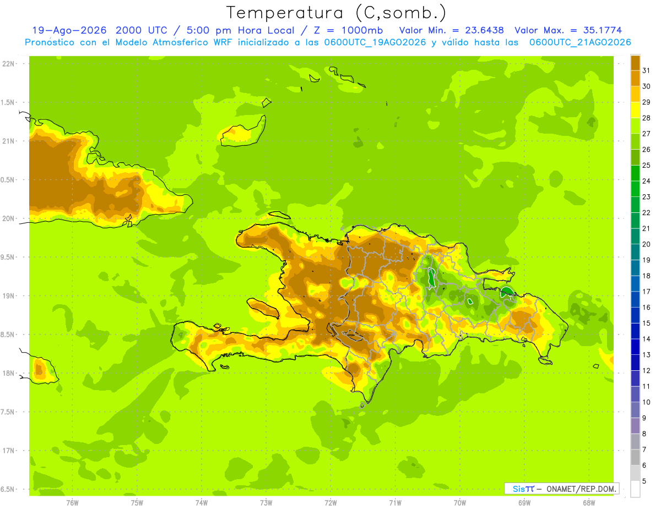
Task: Click the colorbar value label '5'
Action: click(645, 481)
